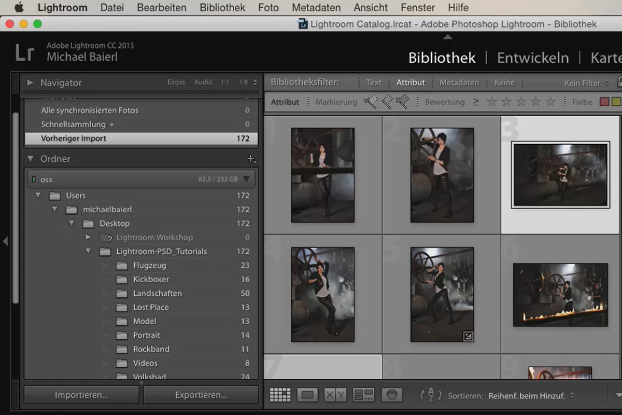Open the Foto menu
Viewport: 622px width, 415px height.
pos(268,8)
